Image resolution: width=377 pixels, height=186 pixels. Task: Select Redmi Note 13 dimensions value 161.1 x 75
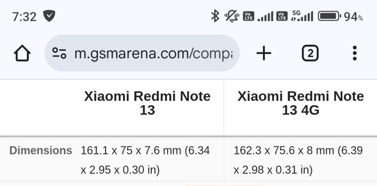click(145, 161)
